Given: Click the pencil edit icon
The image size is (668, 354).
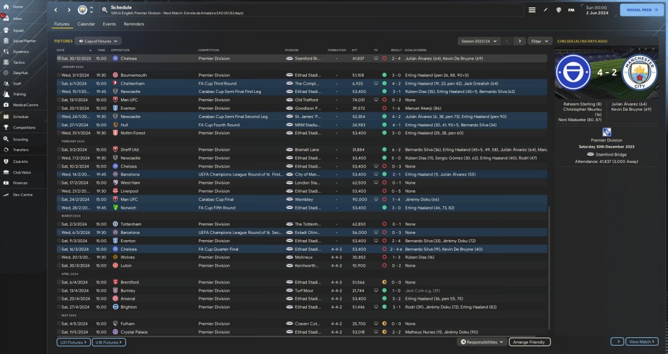Looking at the screenshot, I should tap(545, 10).
